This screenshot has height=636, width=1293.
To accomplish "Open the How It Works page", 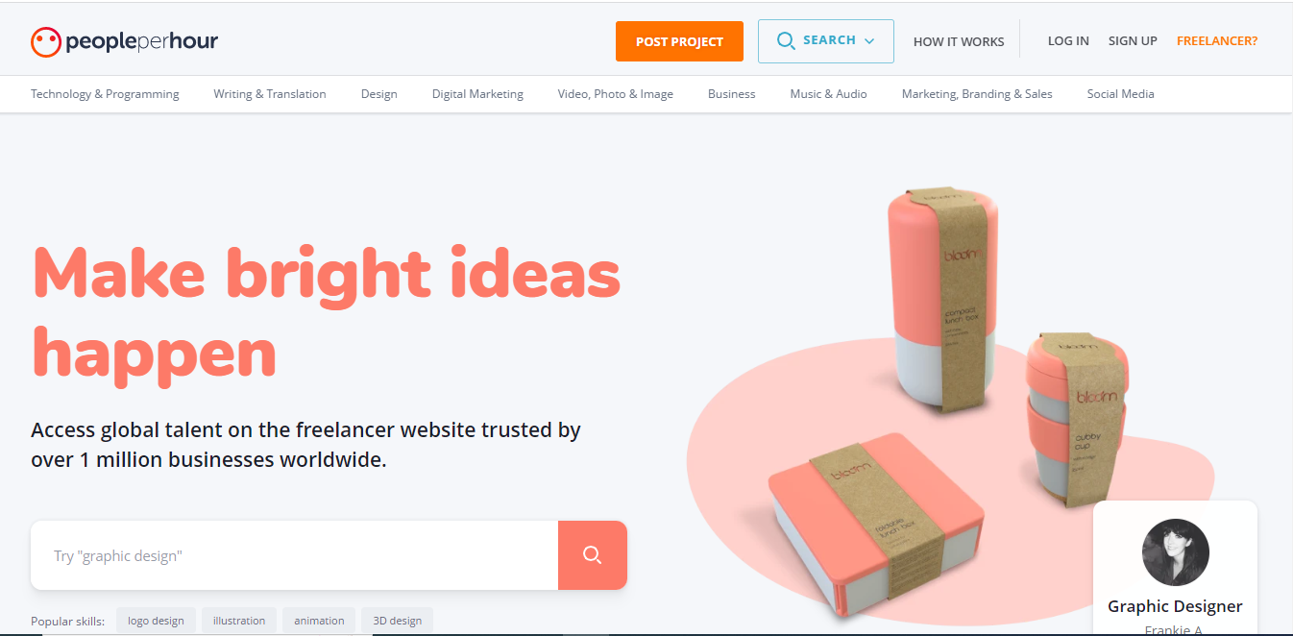I will 959,41.
